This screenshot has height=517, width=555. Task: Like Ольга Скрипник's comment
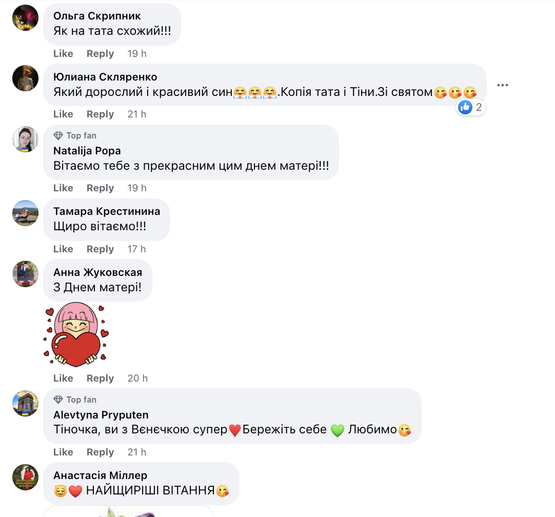point(63,53)
